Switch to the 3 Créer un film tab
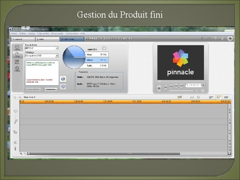 point(72,39)
